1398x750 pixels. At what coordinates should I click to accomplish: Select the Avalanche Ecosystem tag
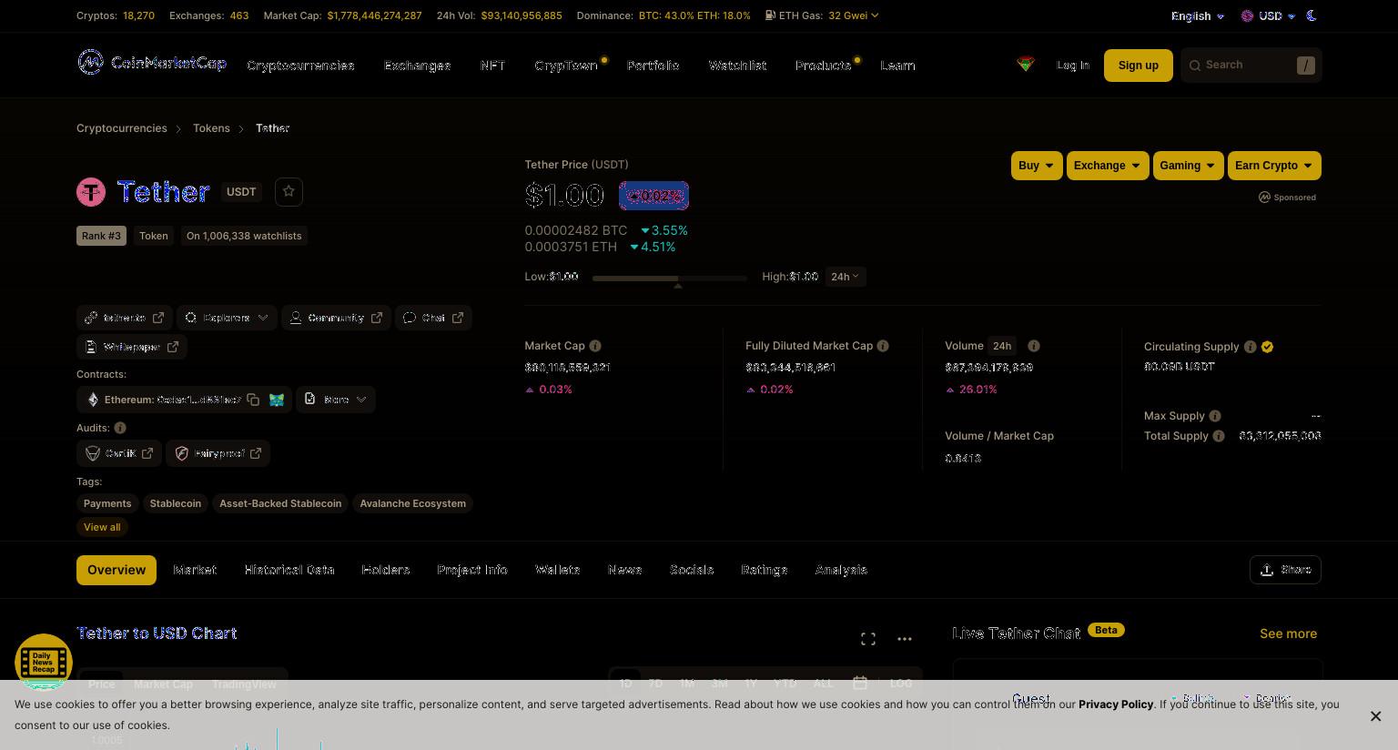pos(412,503)
